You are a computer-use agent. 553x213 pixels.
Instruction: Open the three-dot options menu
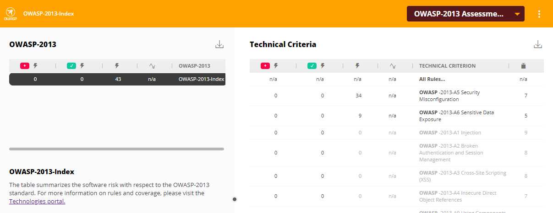(x=539, y=14)
